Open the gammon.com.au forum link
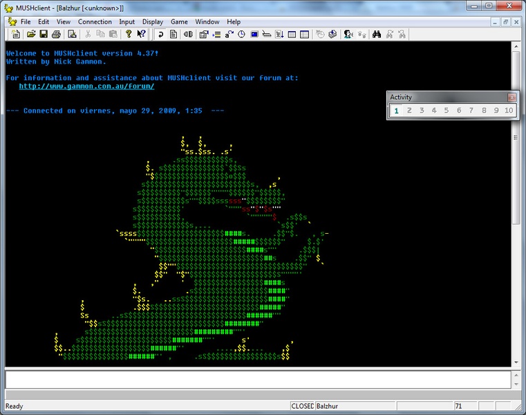The image size is (526, 415). pos(86,86)
